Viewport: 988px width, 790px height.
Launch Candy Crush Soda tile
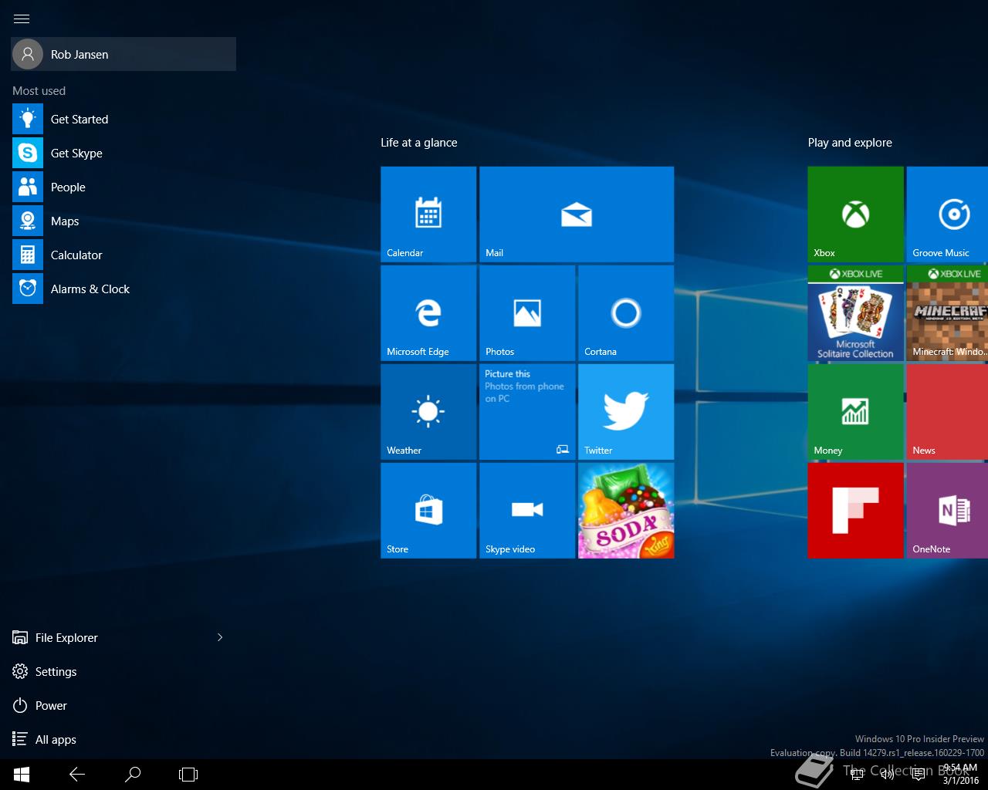(x=626, y=511)
